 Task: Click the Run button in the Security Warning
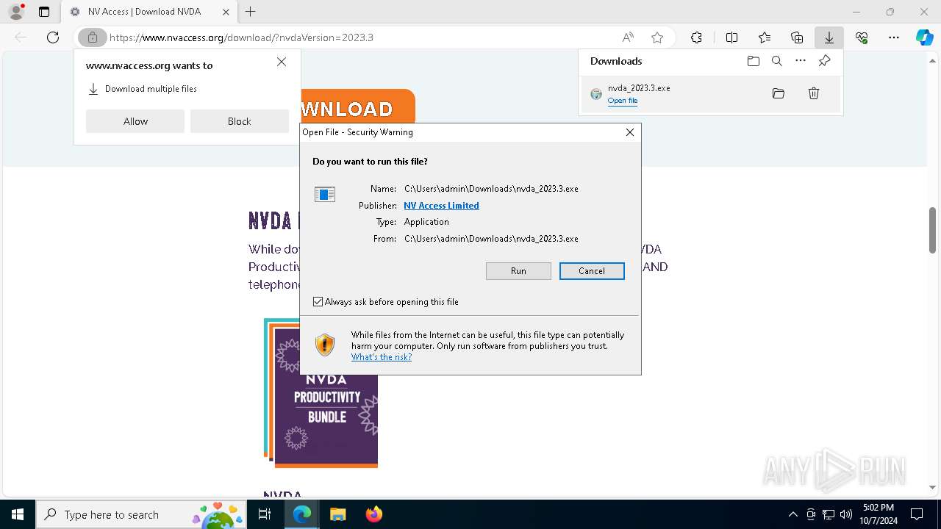(518, 271)
